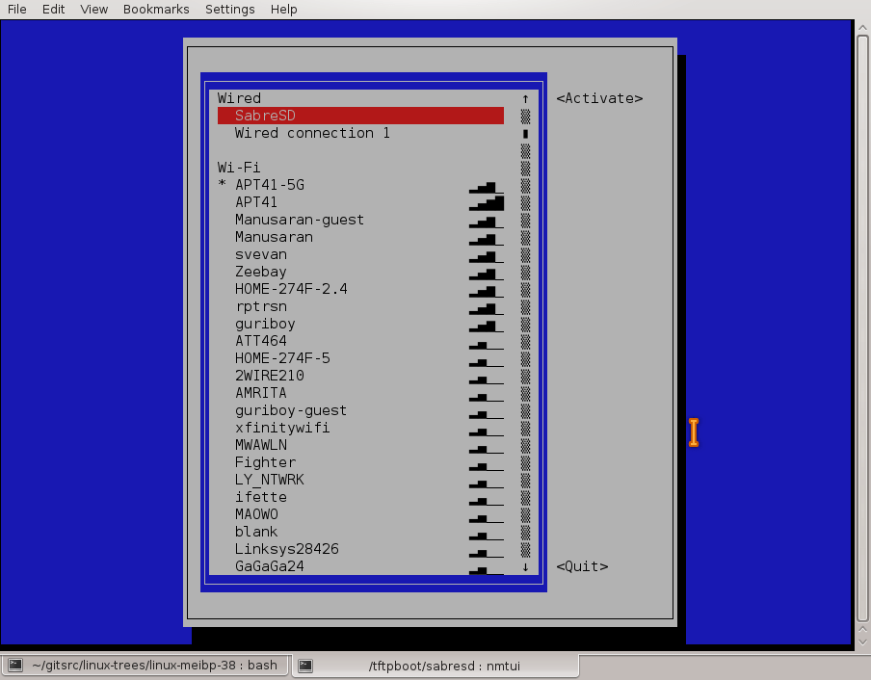Click the down arrow on the window scrollbar

tap(862, 641)
